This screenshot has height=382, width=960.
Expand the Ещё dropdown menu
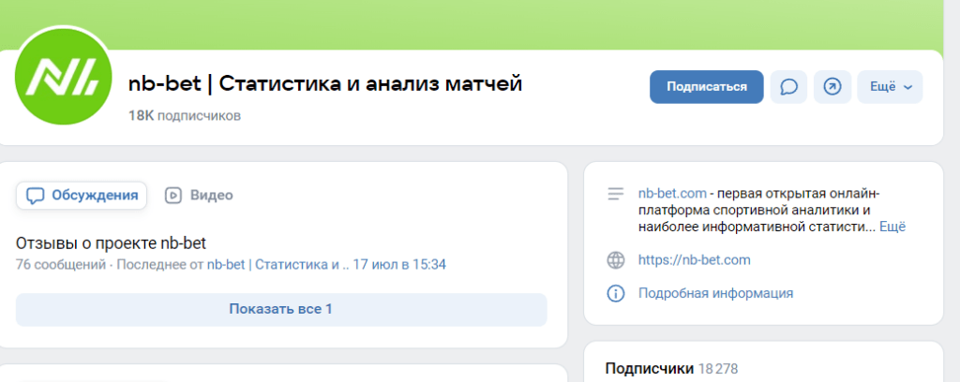[x=890, y=87]
